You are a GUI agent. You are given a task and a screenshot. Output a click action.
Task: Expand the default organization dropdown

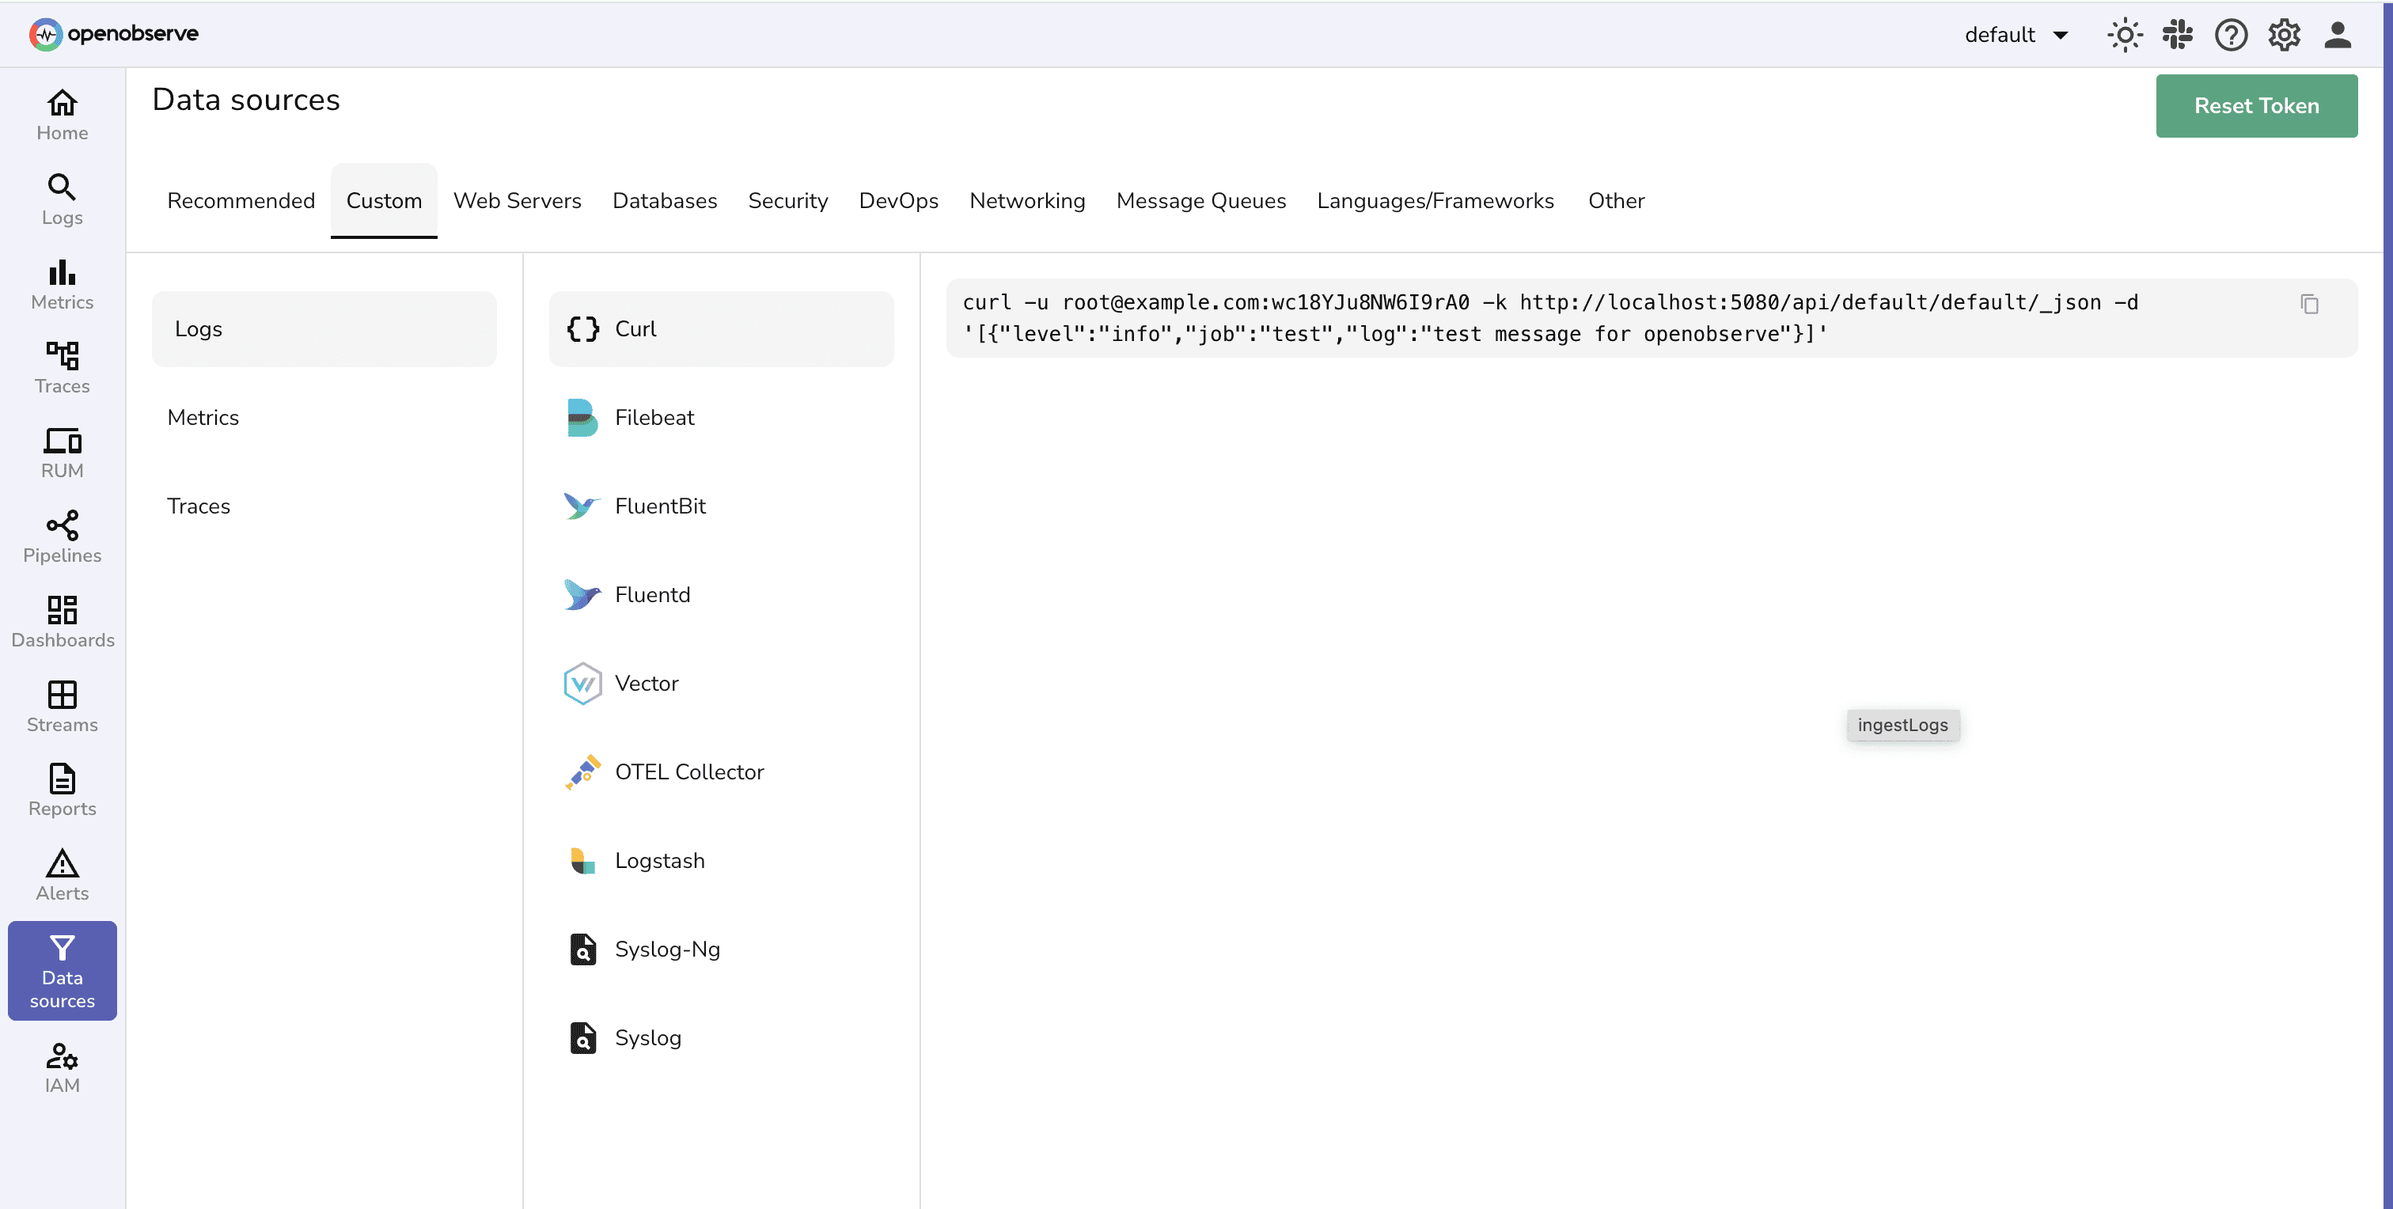coord(2016,34)
